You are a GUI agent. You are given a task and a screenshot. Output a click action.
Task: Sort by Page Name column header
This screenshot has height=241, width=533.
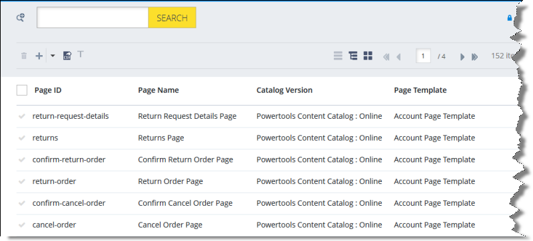coord(159,90)
